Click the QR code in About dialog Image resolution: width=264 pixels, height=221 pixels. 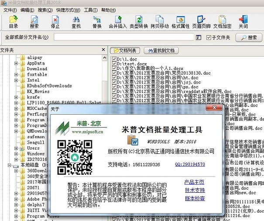[75, 157]
